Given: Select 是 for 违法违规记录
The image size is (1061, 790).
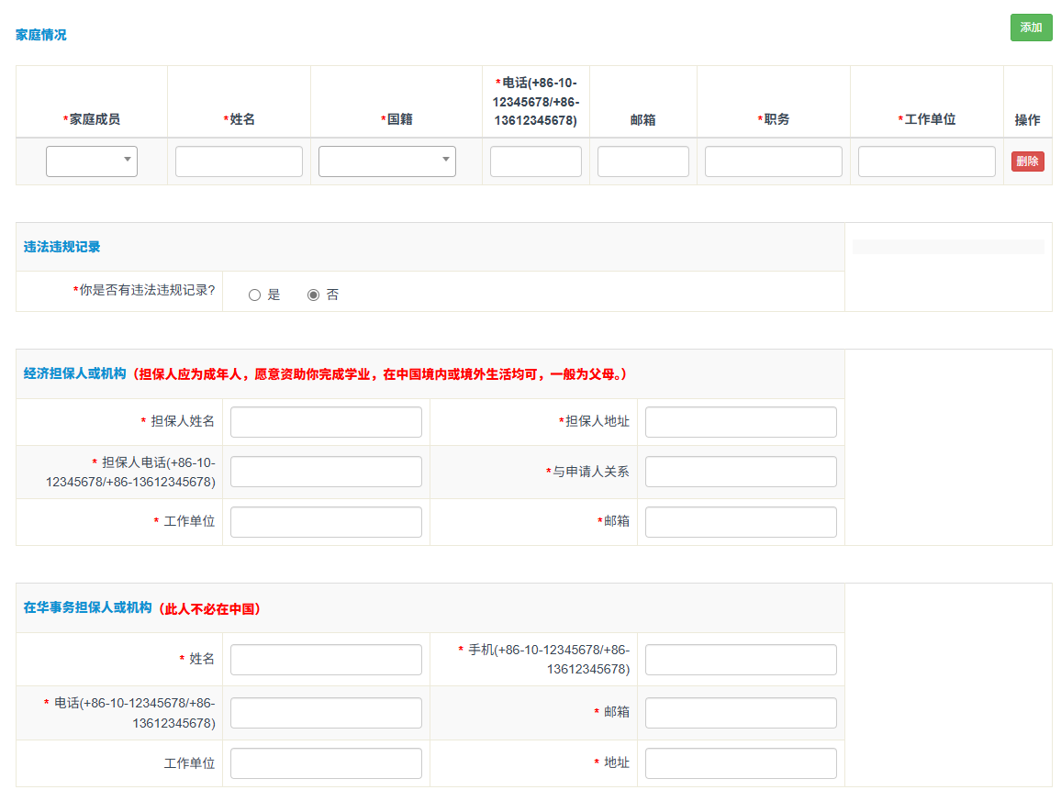Looking at the screenshot, I should pos(255,295).
